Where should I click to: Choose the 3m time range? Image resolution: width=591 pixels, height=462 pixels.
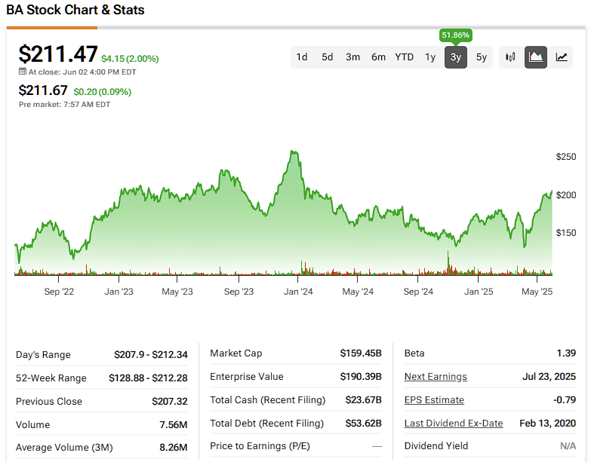pyautogui.click(x=352, y=57)
